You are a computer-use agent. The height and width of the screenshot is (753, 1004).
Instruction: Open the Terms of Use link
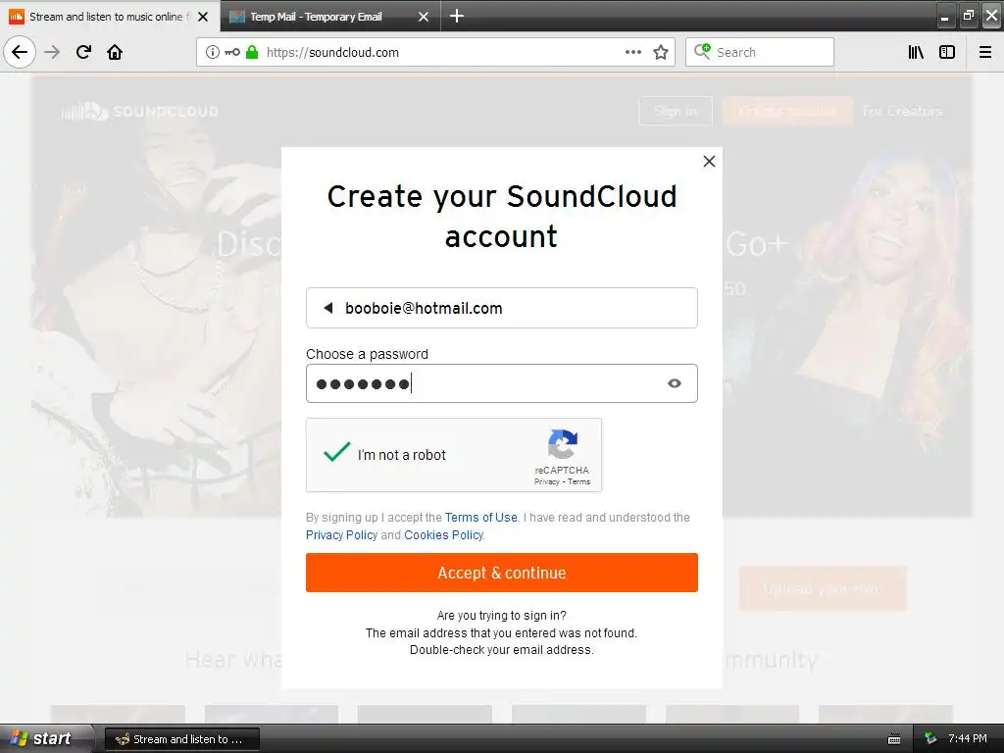(480, 518)
